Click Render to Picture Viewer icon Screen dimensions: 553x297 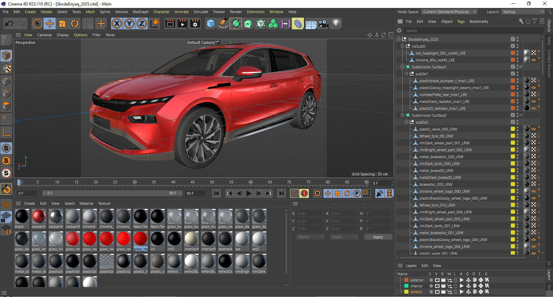coord(182,23)
